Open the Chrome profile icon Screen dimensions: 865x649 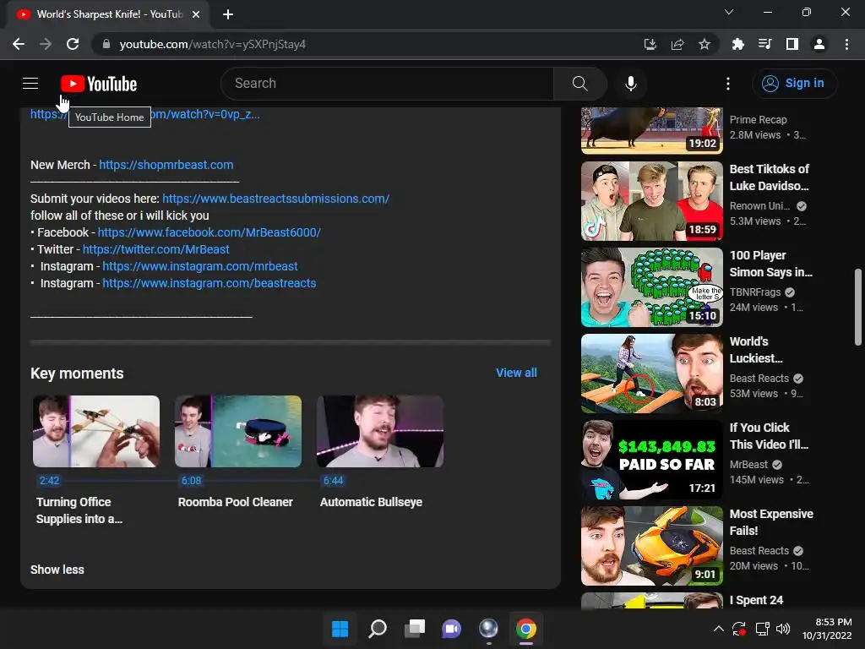pos(819,44)
